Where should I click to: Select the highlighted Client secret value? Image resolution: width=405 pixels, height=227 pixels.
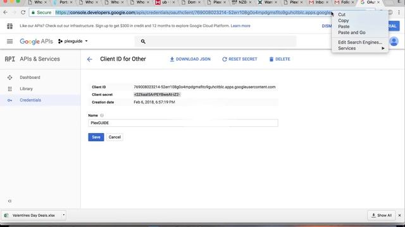[157, 95]
